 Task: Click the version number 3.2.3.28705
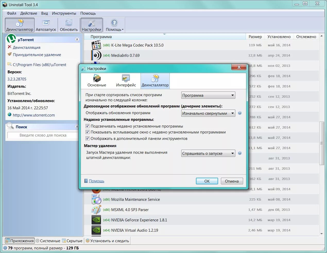click(17, 79)
